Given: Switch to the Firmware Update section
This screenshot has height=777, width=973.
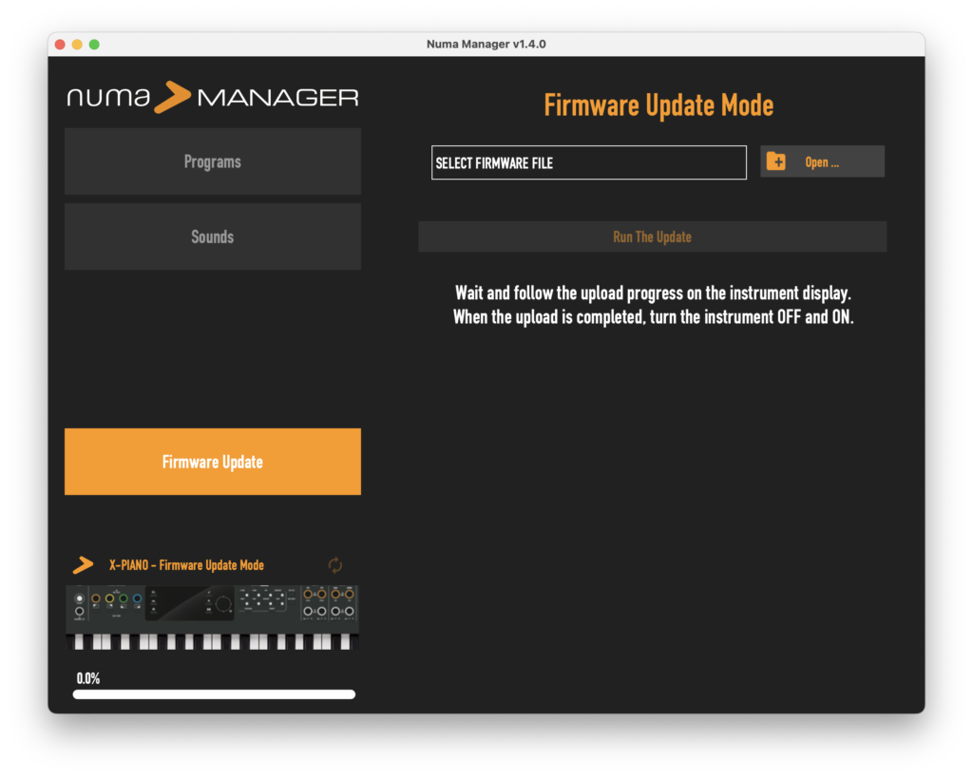Looking at the screenshot, I should click(x=212, y=461).
